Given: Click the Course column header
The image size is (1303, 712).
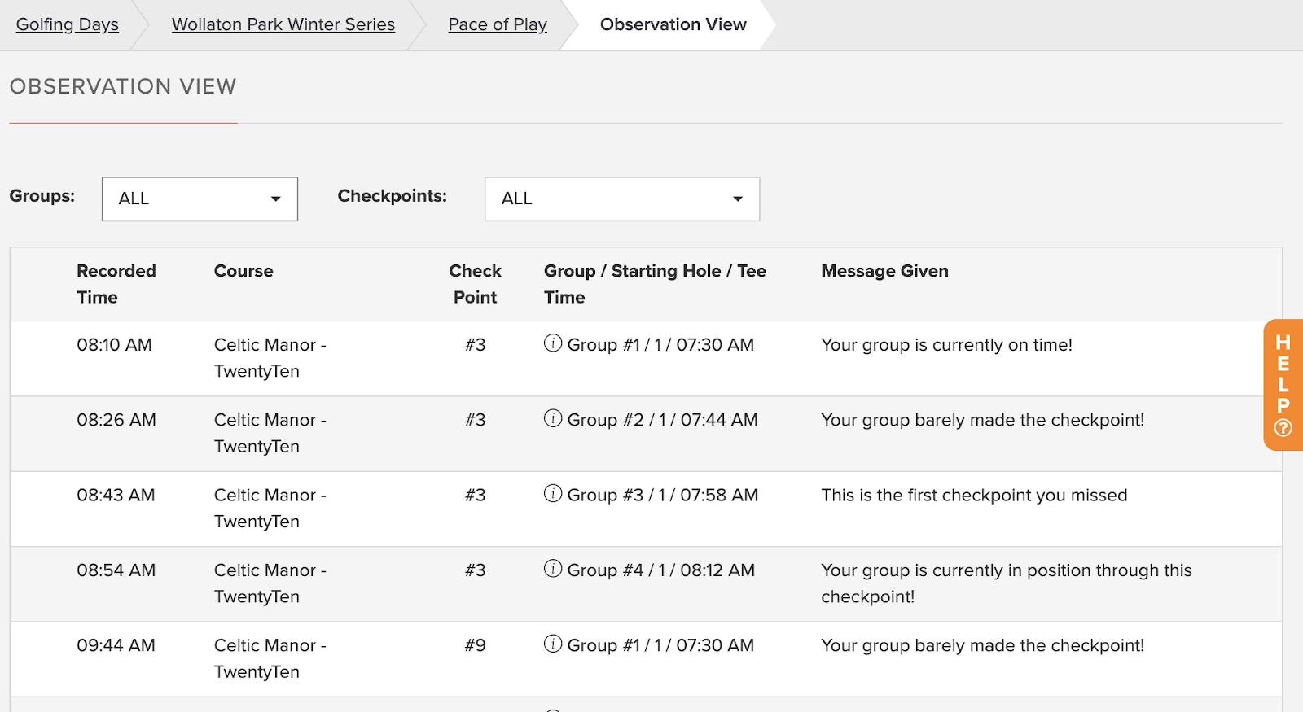Looking at the screenshot, I should point(243,271).
